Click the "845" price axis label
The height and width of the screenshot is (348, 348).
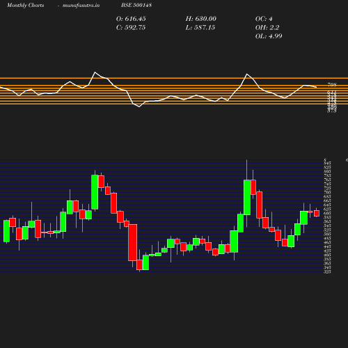(327, 163)
